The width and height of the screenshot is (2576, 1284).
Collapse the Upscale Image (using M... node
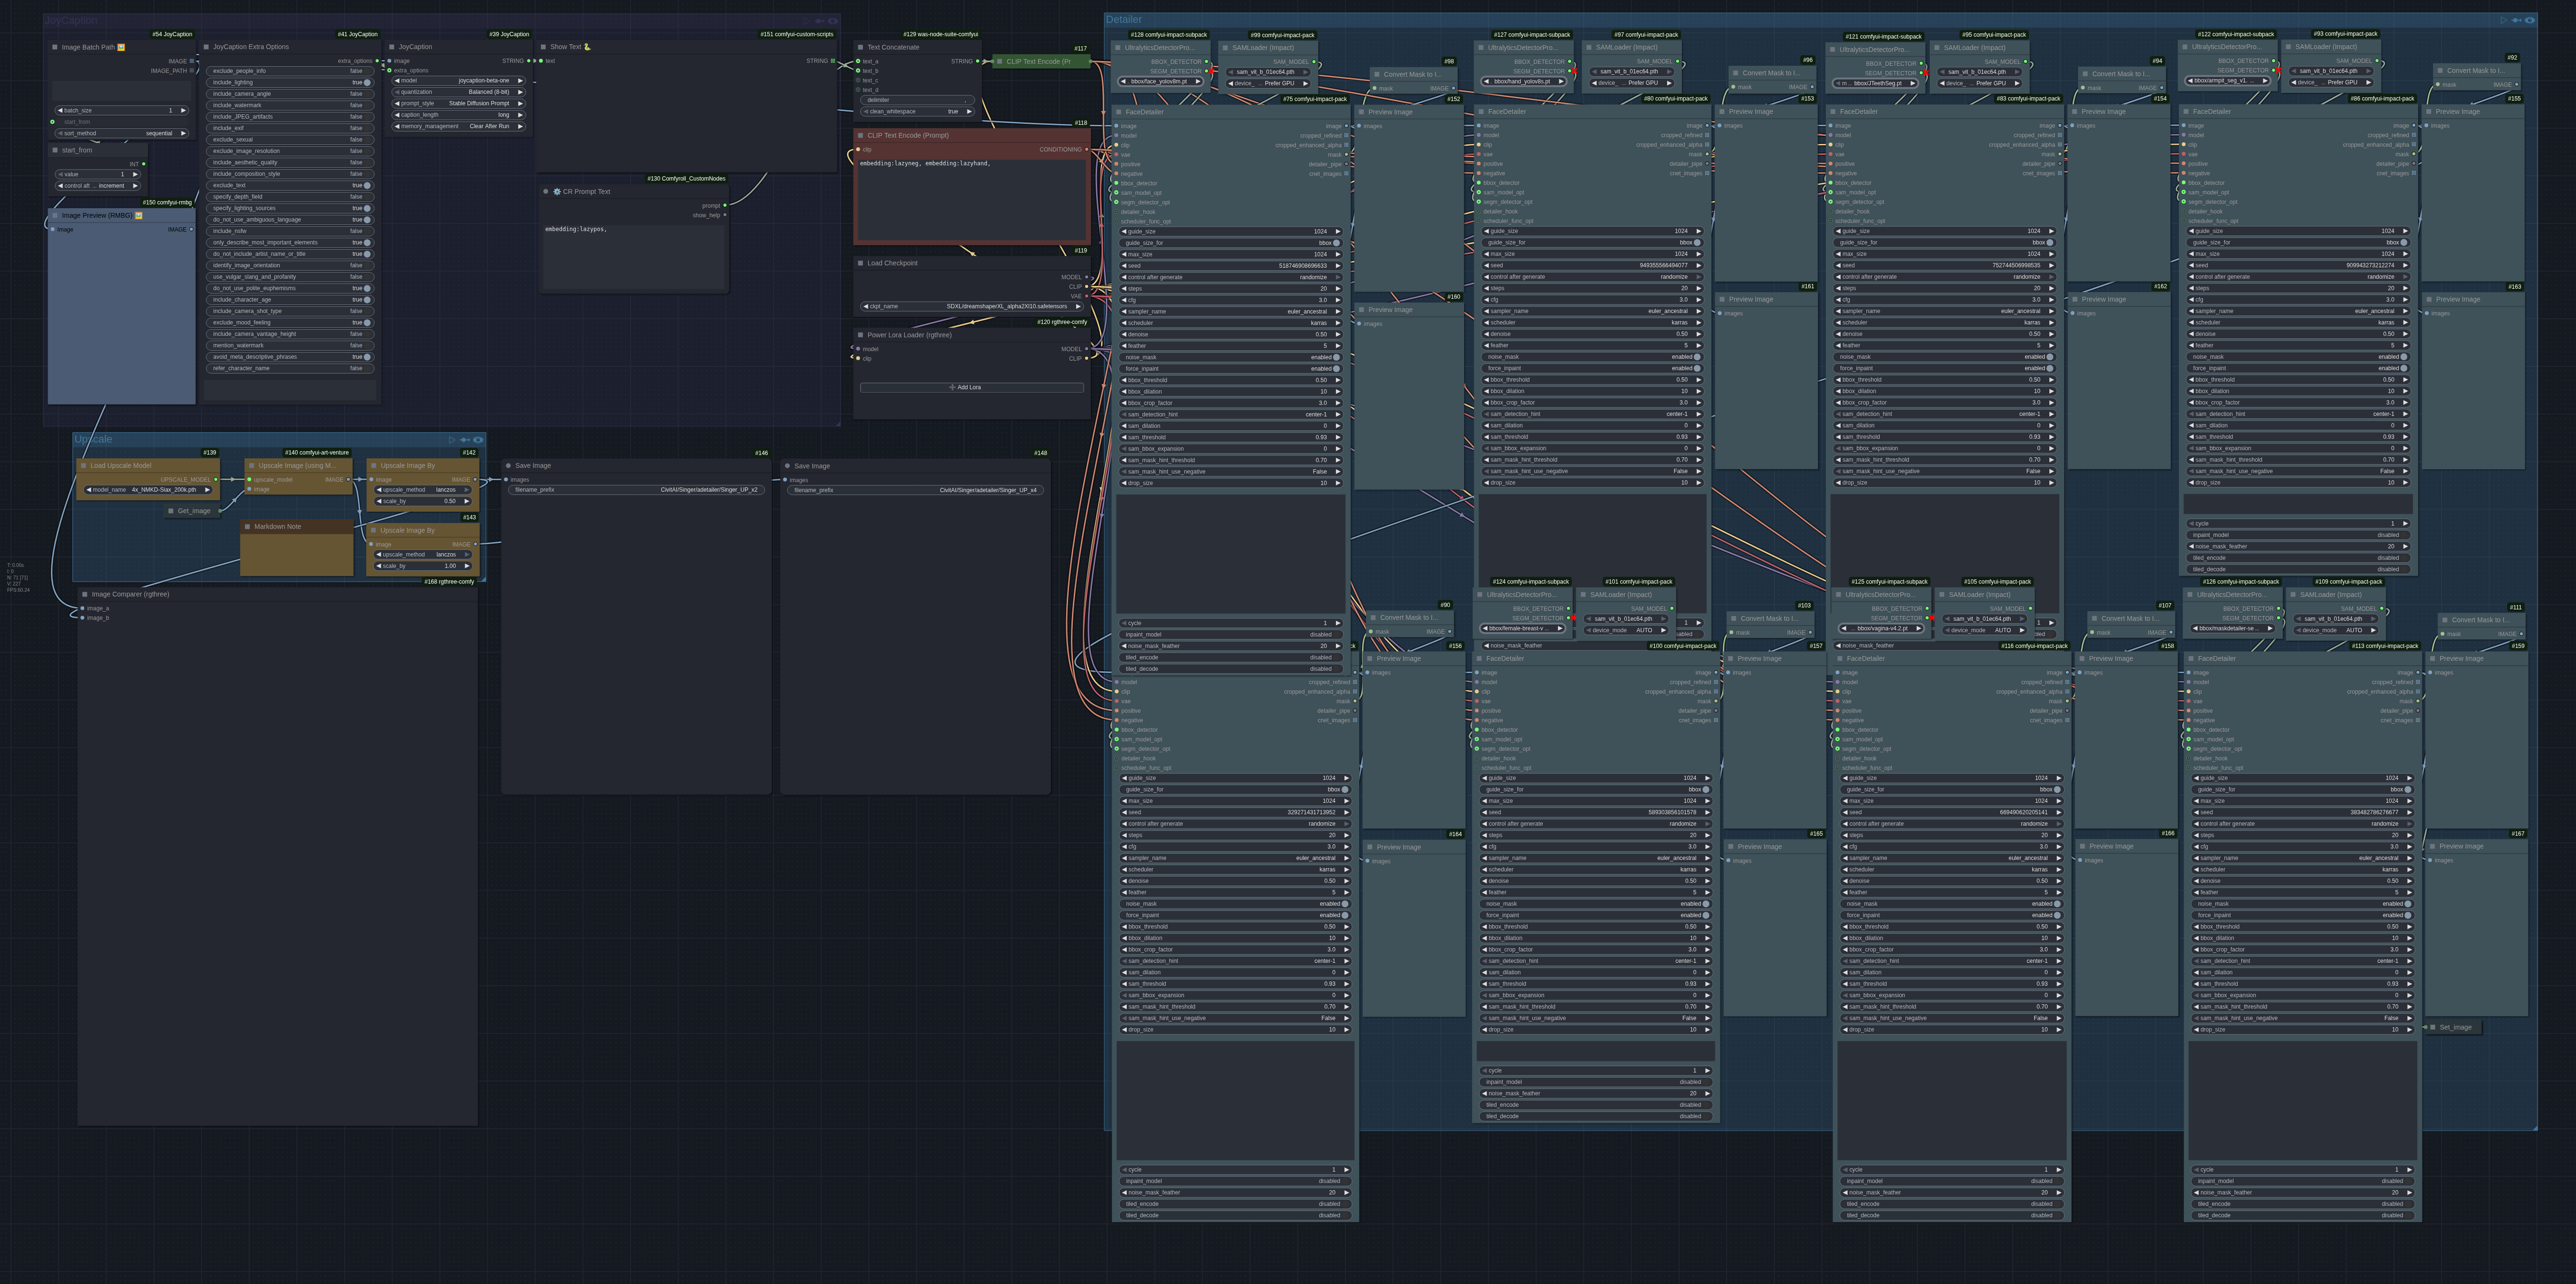click(x=251, y=465)
